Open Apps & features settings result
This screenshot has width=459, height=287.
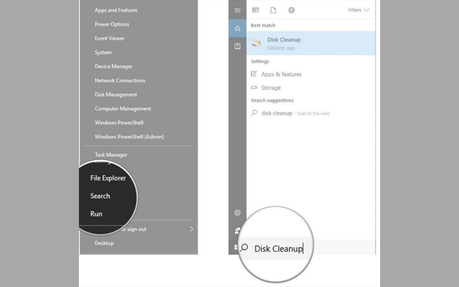(x=281, y=74)
